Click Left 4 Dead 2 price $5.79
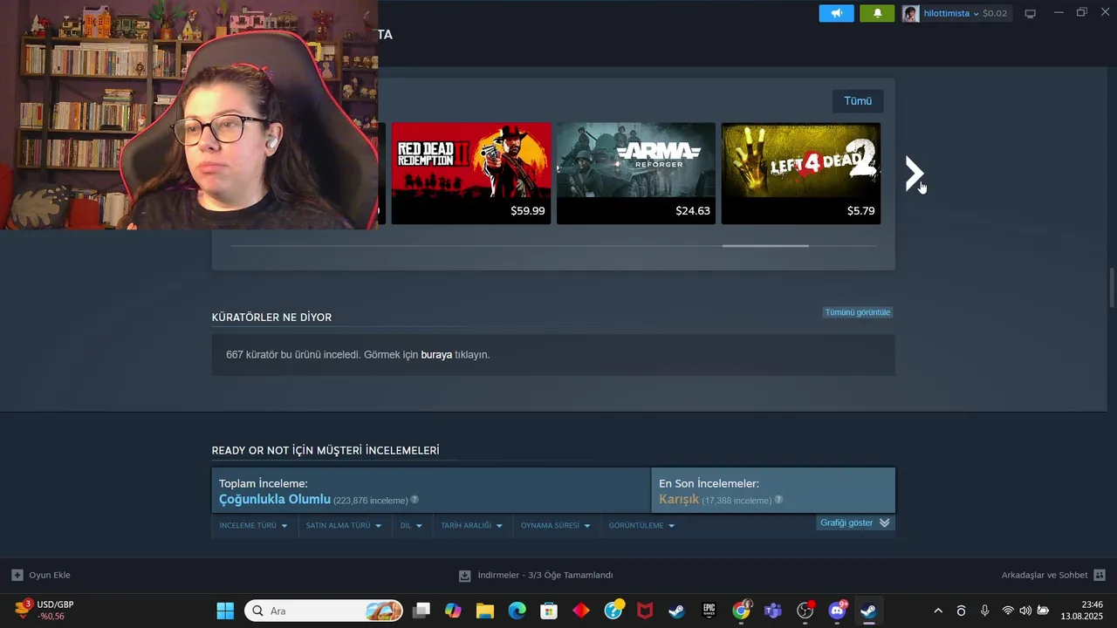The height and width of the screenshot is (628, 1117). (860, 211)
